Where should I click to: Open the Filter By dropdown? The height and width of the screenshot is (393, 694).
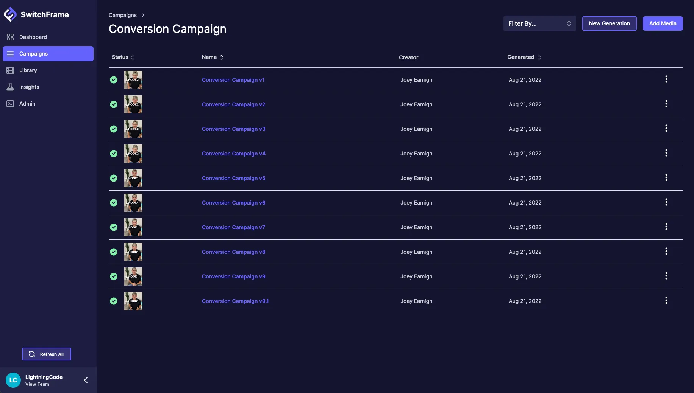539,23
